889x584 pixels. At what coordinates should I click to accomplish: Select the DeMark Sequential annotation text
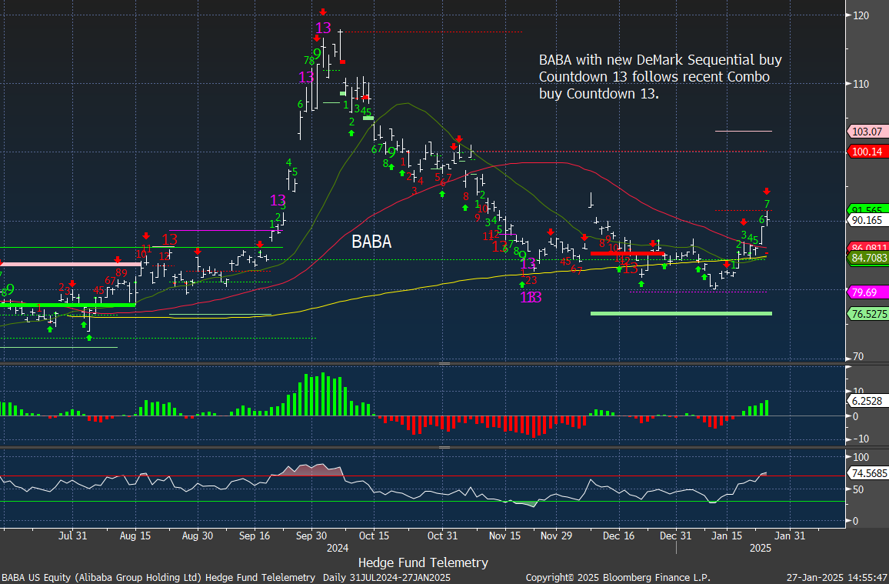point(660,76)
